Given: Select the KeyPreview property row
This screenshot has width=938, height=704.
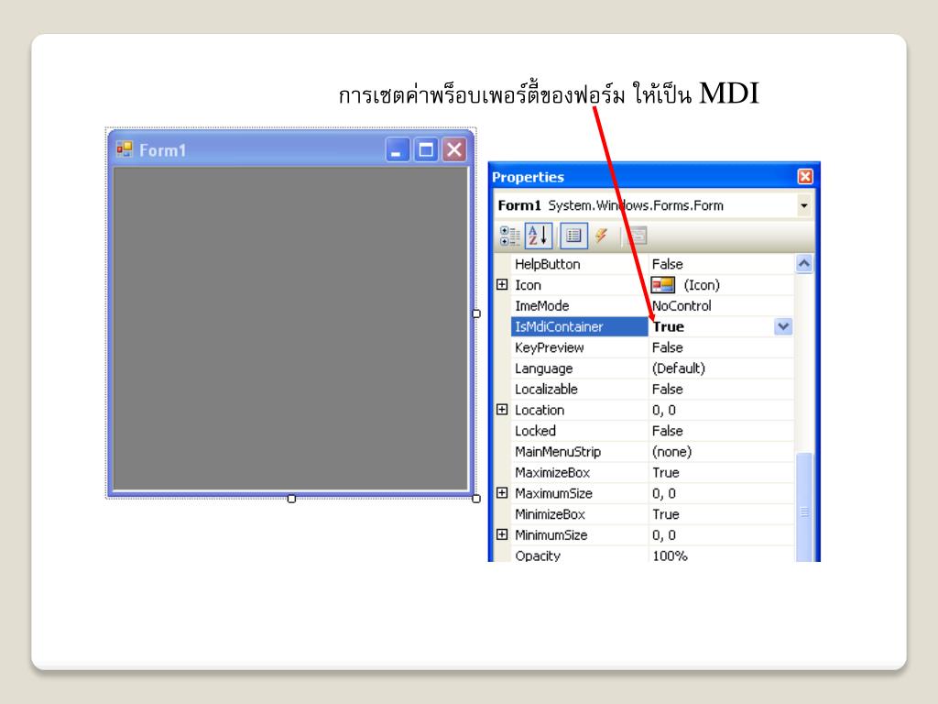Looking at the screenshot, I should pyautogui.click(x=652, y=347).
